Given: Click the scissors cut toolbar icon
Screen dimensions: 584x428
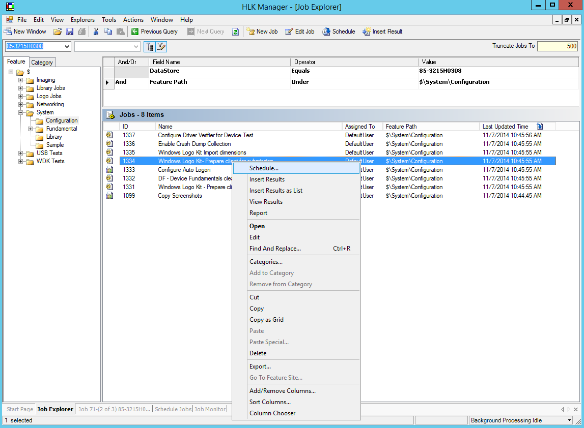Looking at the screenshot, I should pos(96,32).
